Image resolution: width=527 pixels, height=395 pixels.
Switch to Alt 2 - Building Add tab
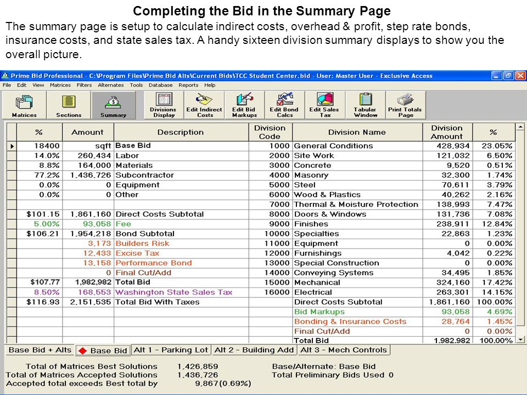tap(254, 350)
